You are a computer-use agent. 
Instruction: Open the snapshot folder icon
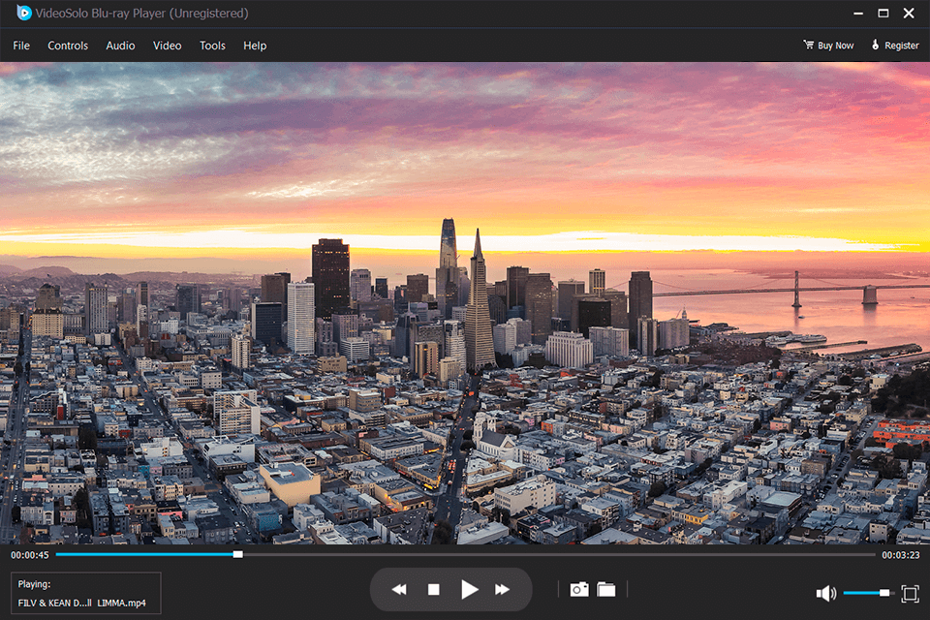[606, 588]
